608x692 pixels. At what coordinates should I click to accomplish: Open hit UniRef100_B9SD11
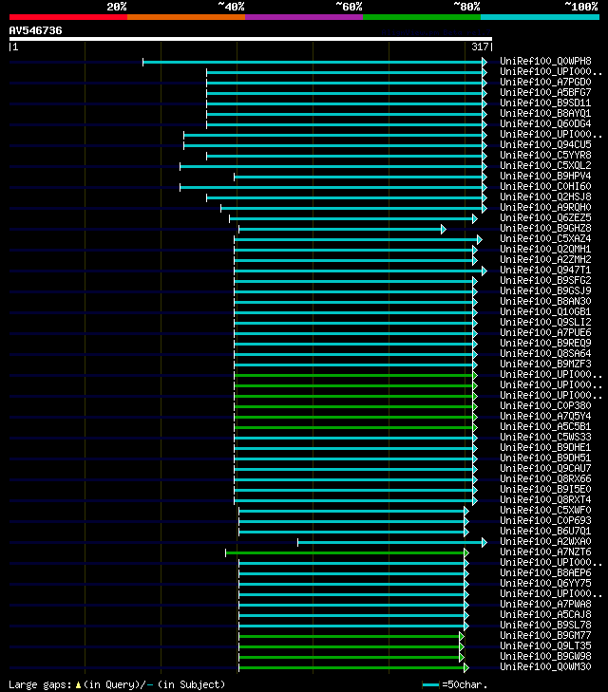click(545, 103)
